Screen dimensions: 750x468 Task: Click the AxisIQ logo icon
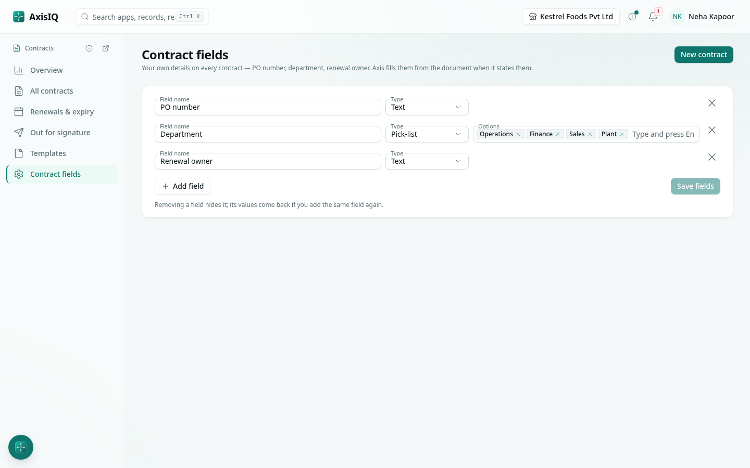click(19, 17)
